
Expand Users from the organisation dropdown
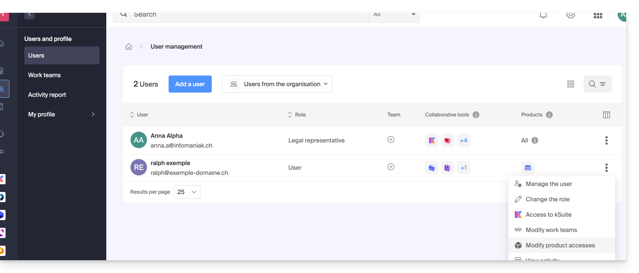point(277,84)
